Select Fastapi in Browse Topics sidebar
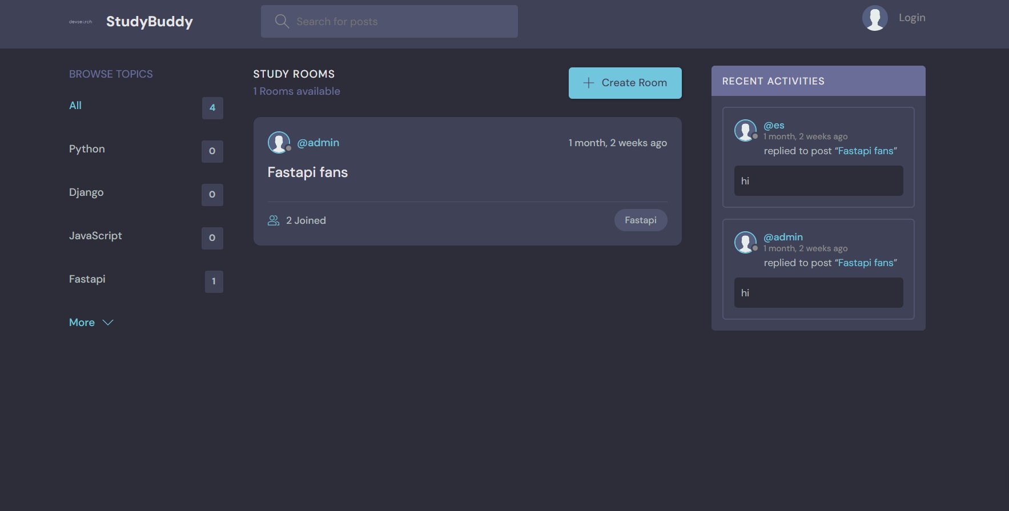Image resolution: width=1009 pixels, height=511 pixels. 87,279
